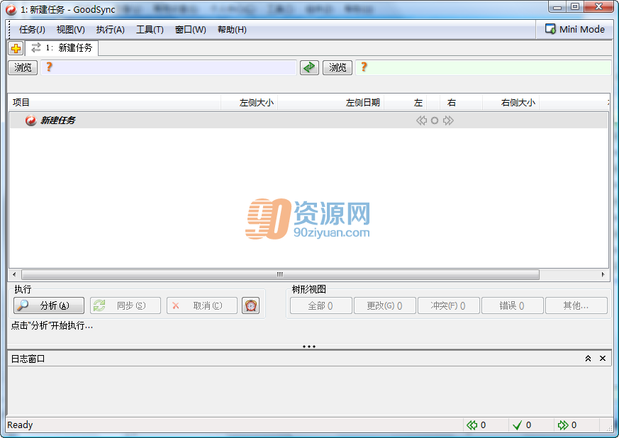The height and width of the screenshot is (438, 619).
Task: Click the horizontal scrollbar thumb
Action: pyautogui.click(x=280, y=274)
